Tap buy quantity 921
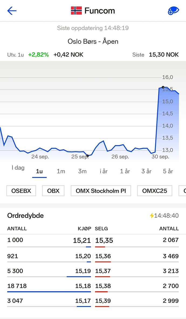The width and height of the screenshot is (186, 319). tap(13, 256)
